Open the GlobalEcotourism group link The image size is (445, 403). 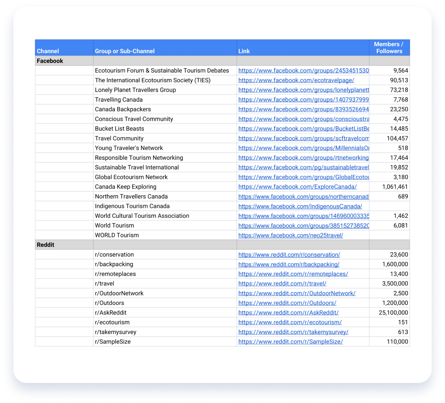303,177
